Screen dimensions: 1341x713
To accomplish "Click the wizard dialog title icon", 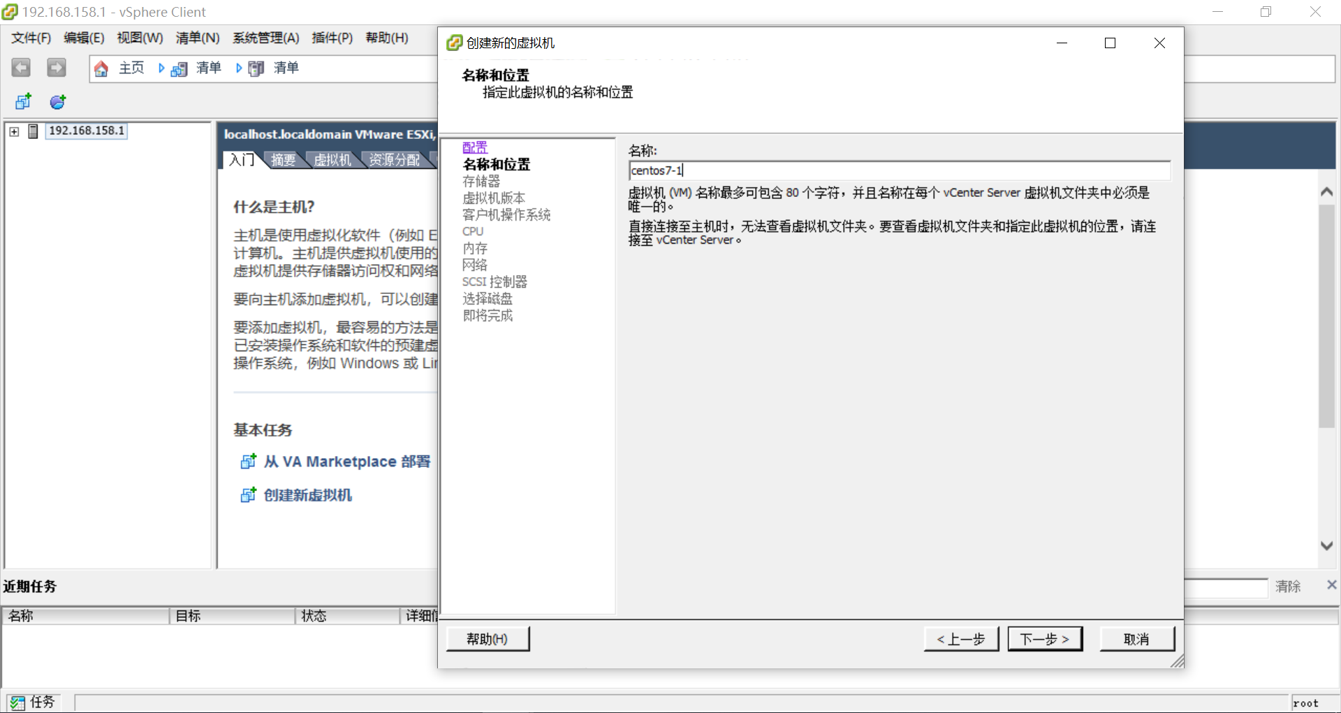I will tap(454, 43).
